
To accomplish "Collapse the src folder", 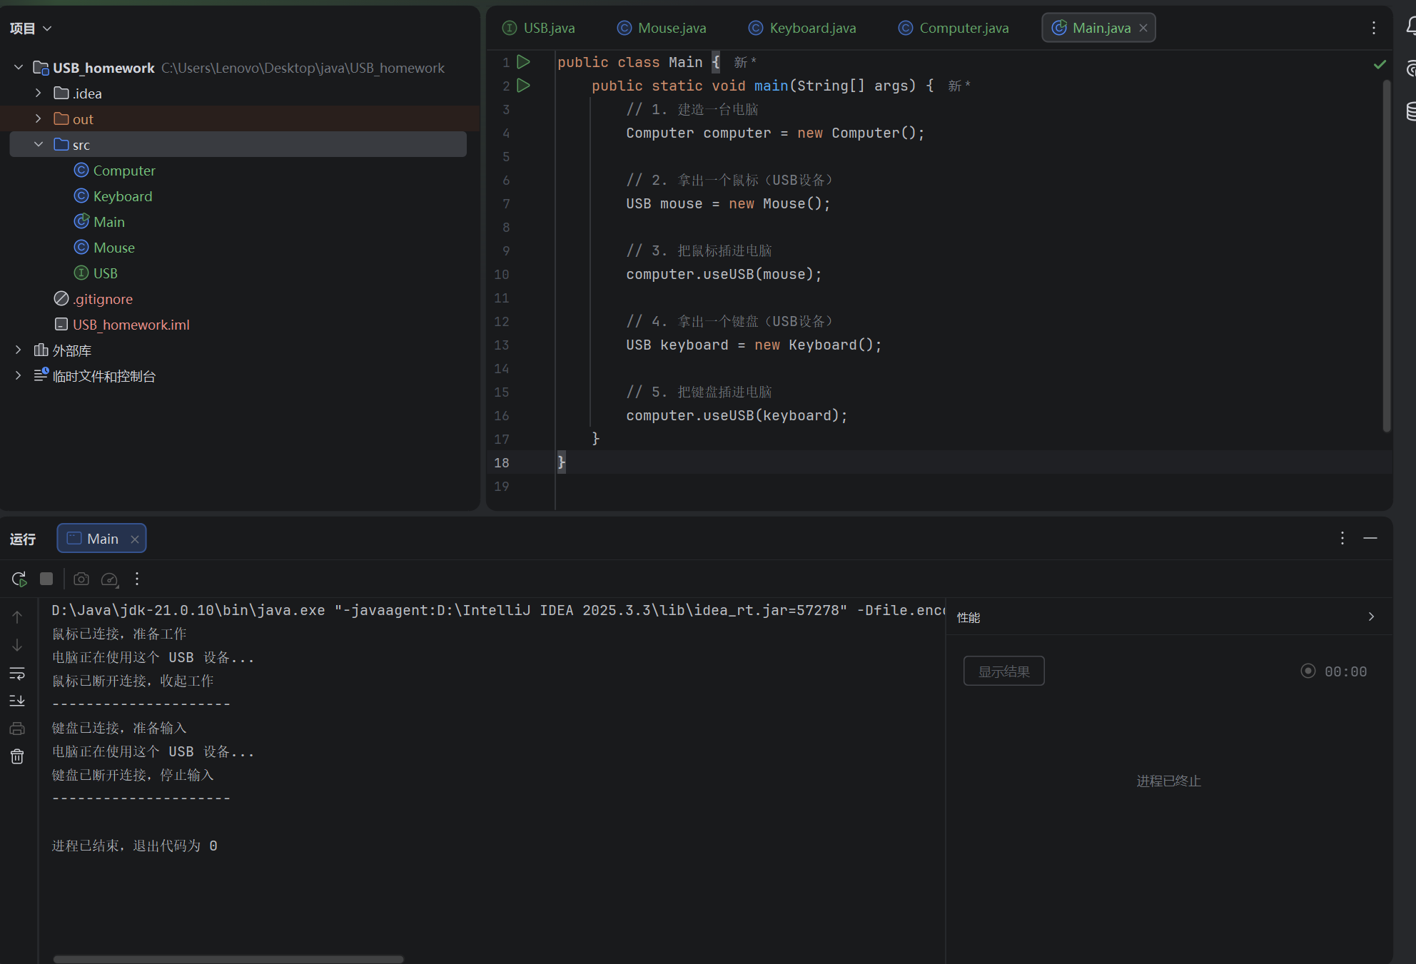I will click(39, 144).
